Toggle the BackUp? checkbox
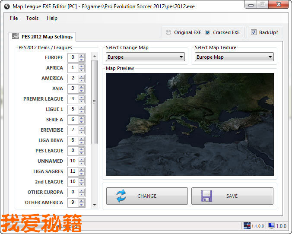 click(x=254, y=32)
